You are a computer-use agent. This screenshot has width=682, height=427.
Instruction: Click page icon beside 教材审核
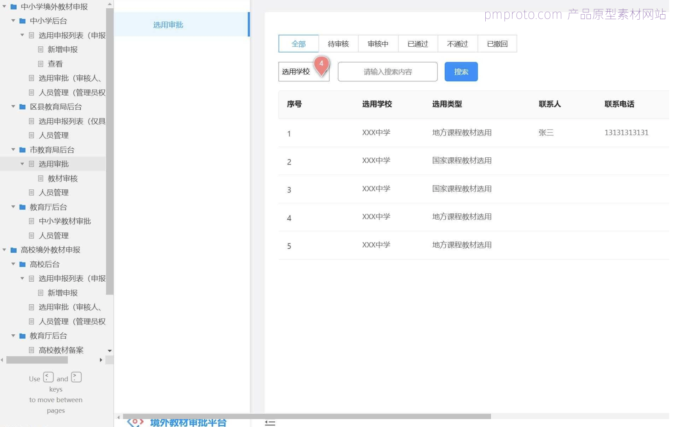pyautogui.click(x=41, y=178)
